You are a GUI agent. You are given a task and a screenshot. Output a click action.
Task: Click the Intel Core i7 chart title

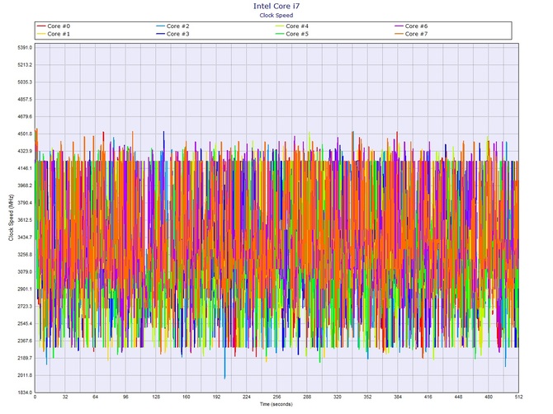click(276, 6)
